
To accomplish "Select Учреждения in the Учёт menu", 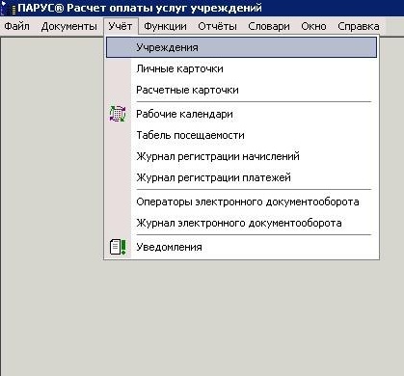I will pyautogui.click(x=241, y=47).
